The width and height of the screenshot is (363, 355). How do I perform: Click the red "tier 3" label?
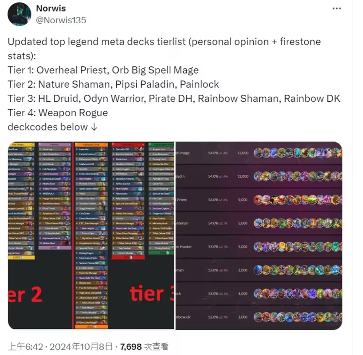pos(152,294)
